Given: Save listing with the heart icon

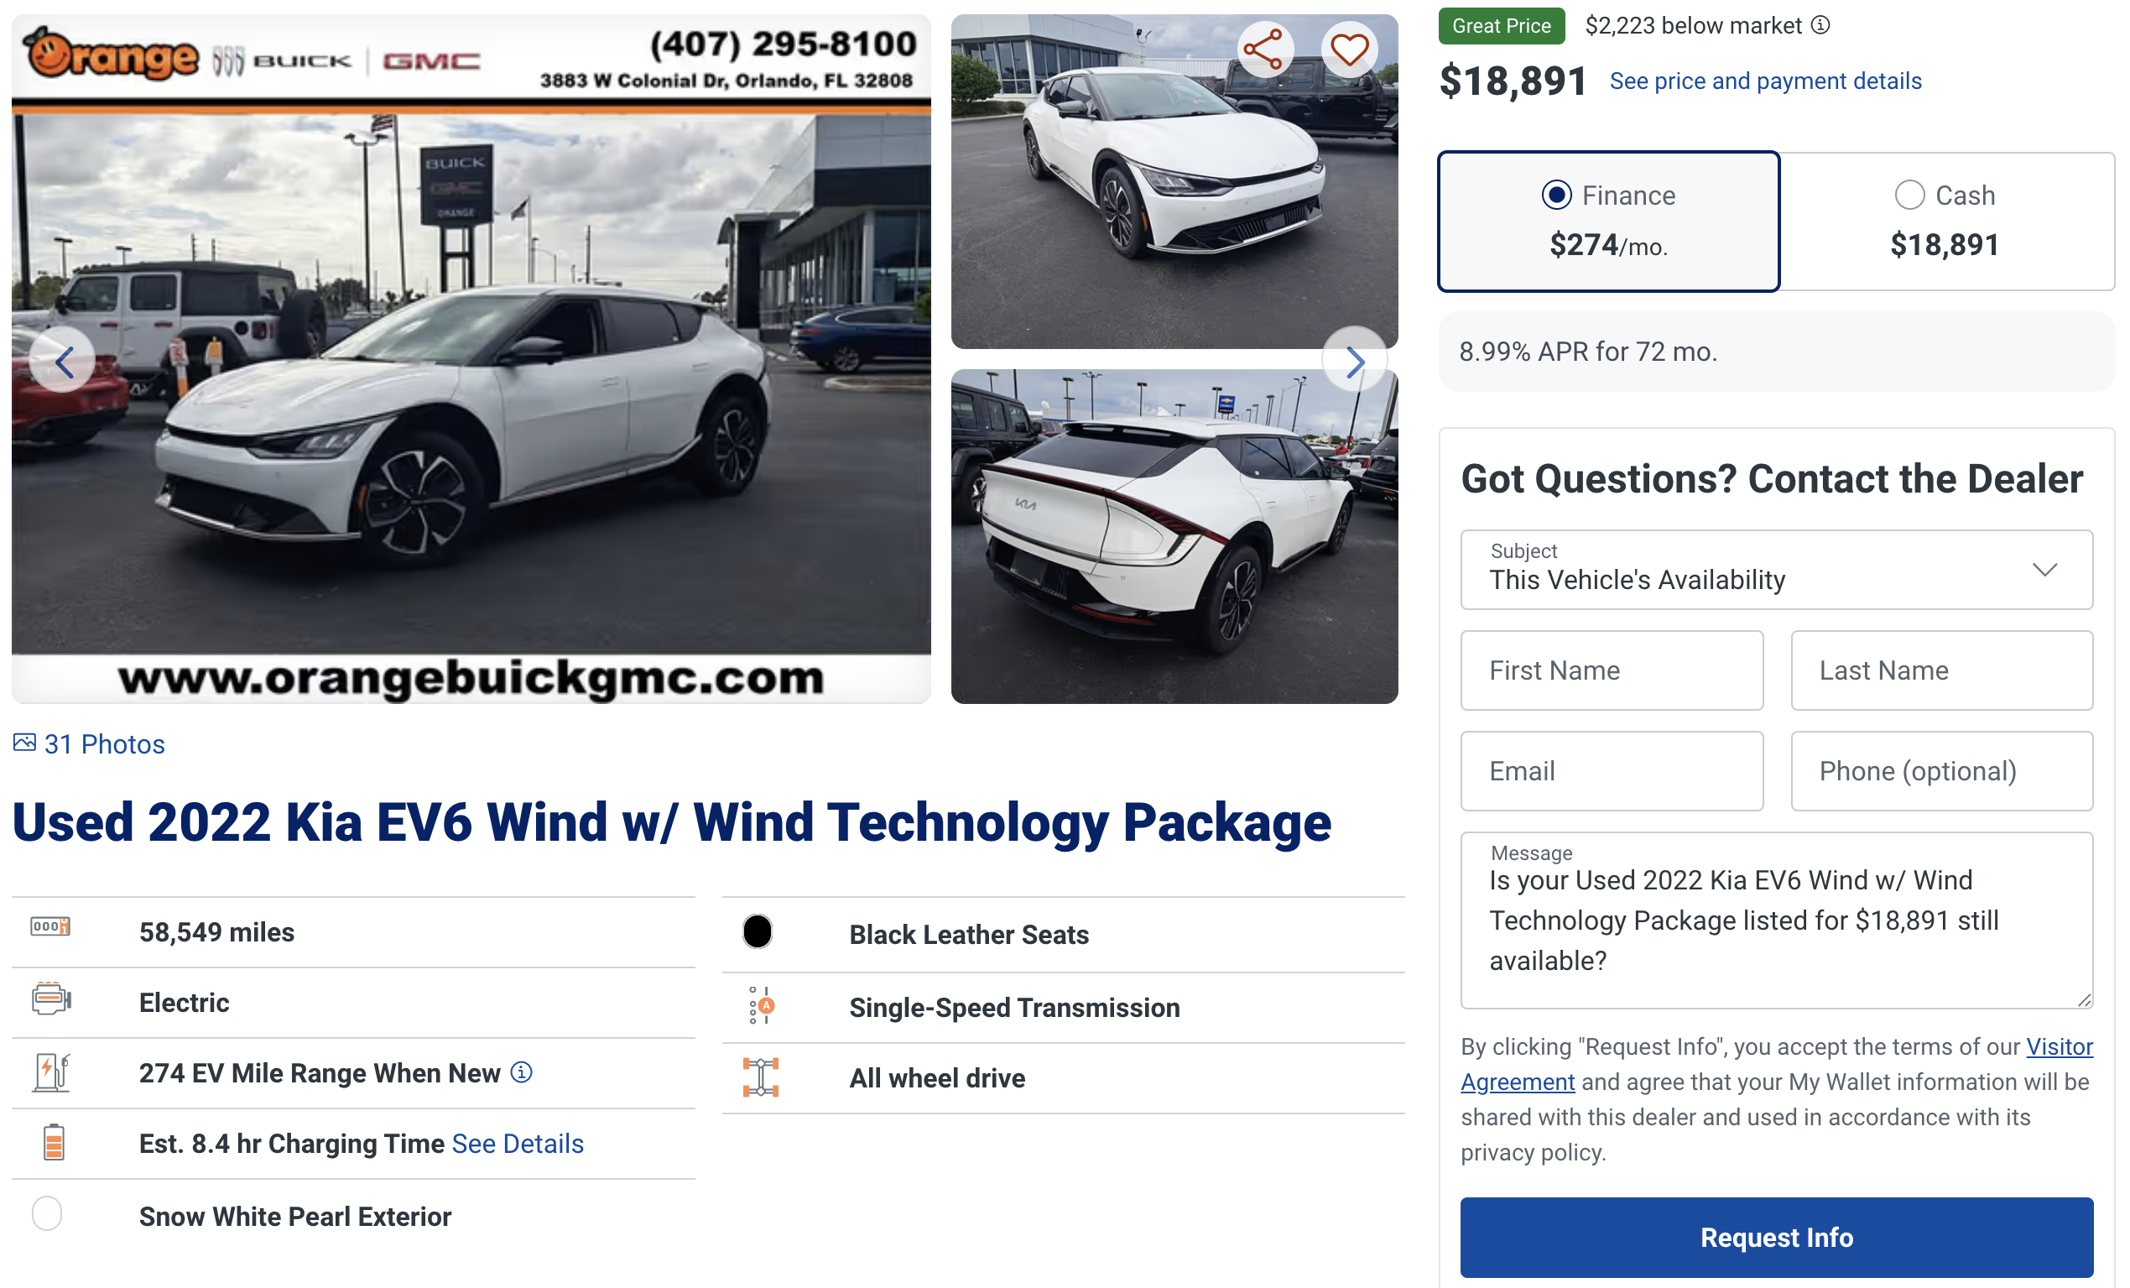Looking at the screenshot, I should [x=1348, y=50].
